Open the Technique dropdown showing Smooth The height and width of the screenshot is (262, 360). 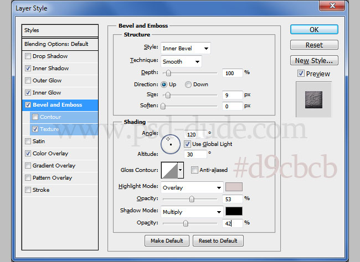181,61
